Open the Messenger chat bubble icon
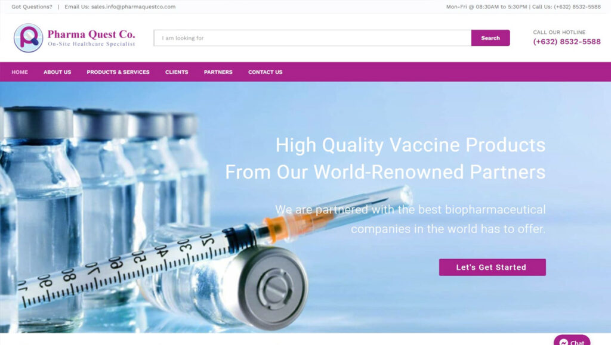Image resolution: width=611 pixels, height=345 pixels. pos(563,342)
